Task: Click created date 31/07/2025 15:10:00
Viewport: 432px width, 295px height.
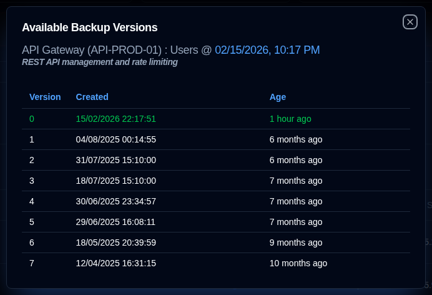Action: pyautogui.click(x=115, y=160)
